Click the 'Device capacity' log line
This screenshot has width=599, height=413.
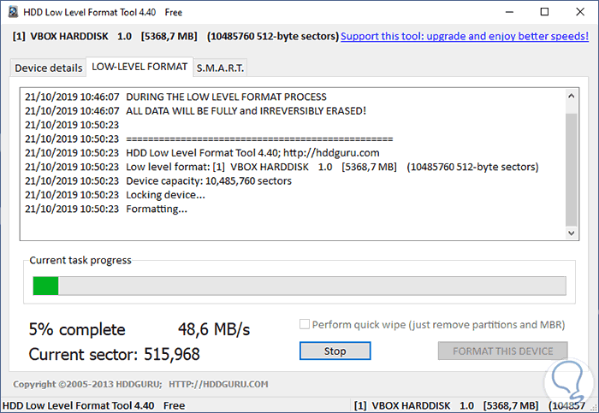208,181
